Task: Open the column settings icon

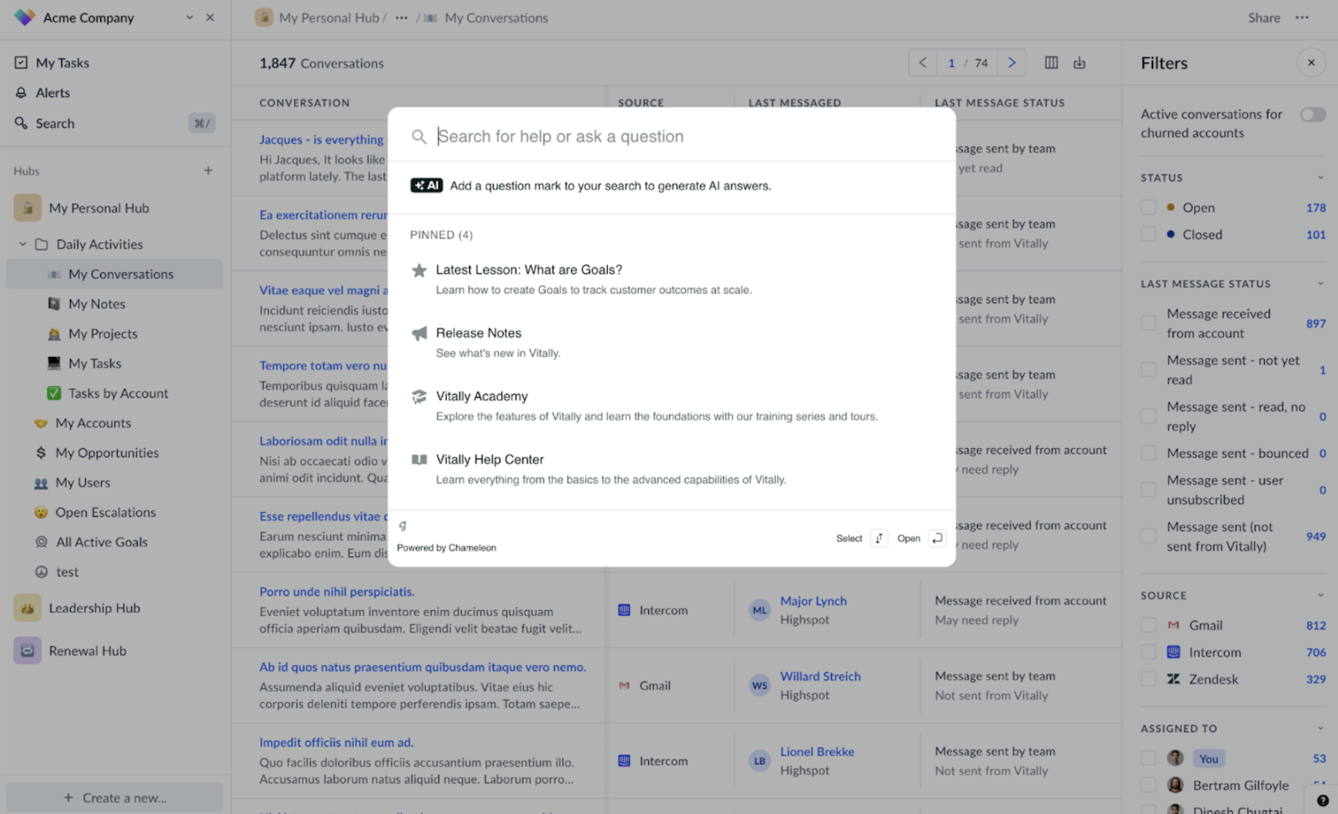Action: point(1051,63)
